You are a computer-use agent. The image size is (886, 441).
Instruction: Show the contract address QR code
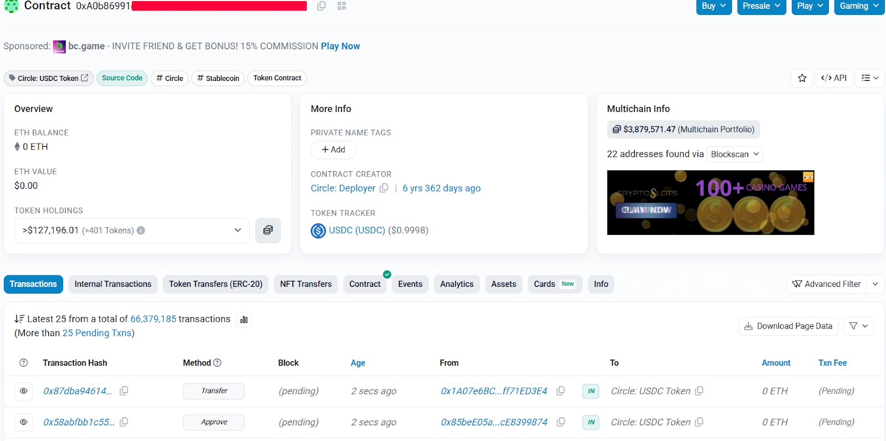pos(342,6)
